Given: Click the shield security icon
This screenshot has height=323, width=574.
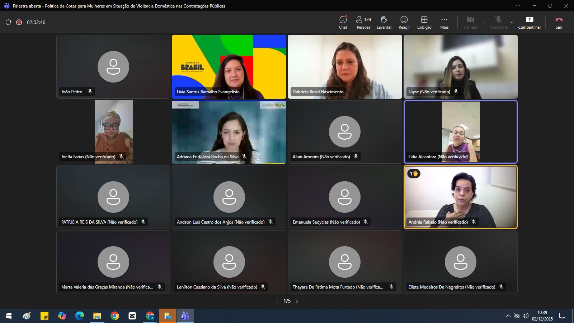Looking at the screenshot, I should (x=8, y=22).
